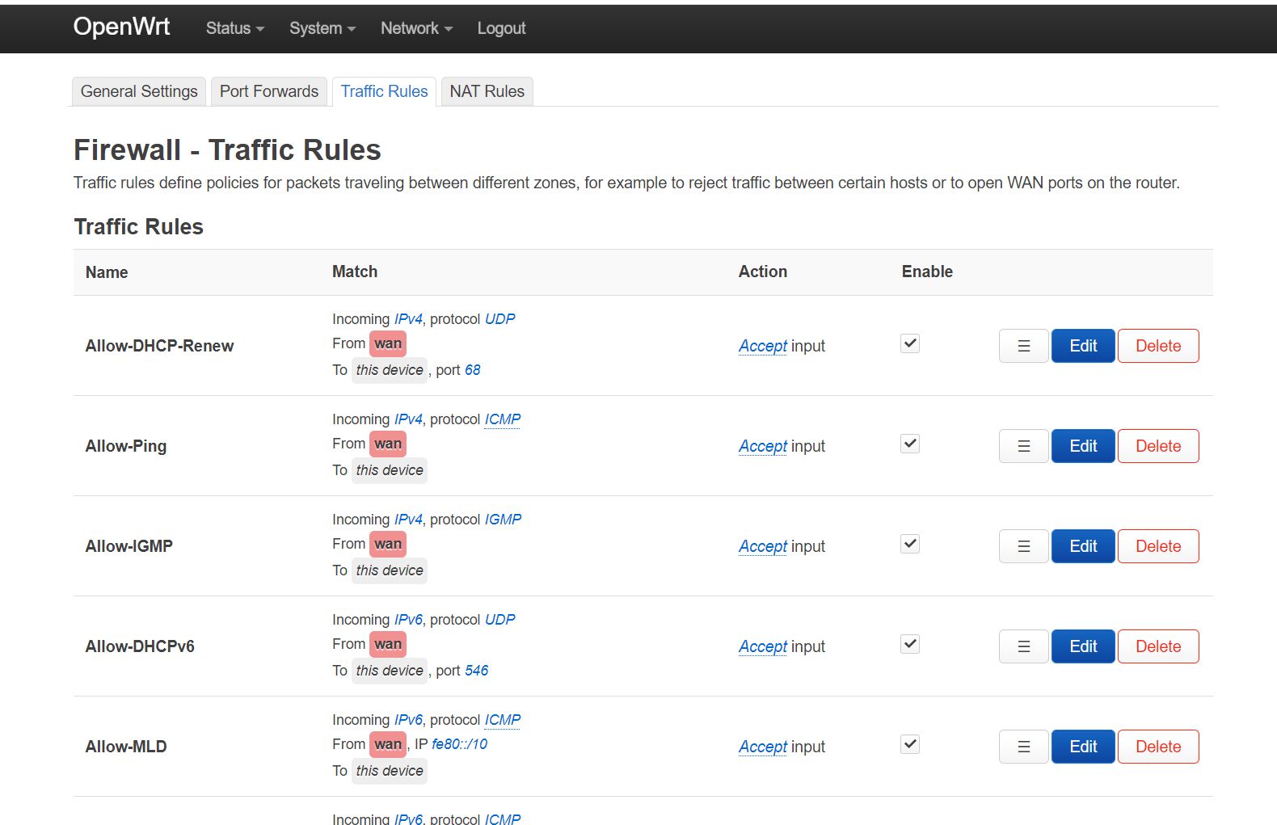Open the Status dropdown menu
The image size is (1277, 825).
pyautogui.click(x=235, y=28)
